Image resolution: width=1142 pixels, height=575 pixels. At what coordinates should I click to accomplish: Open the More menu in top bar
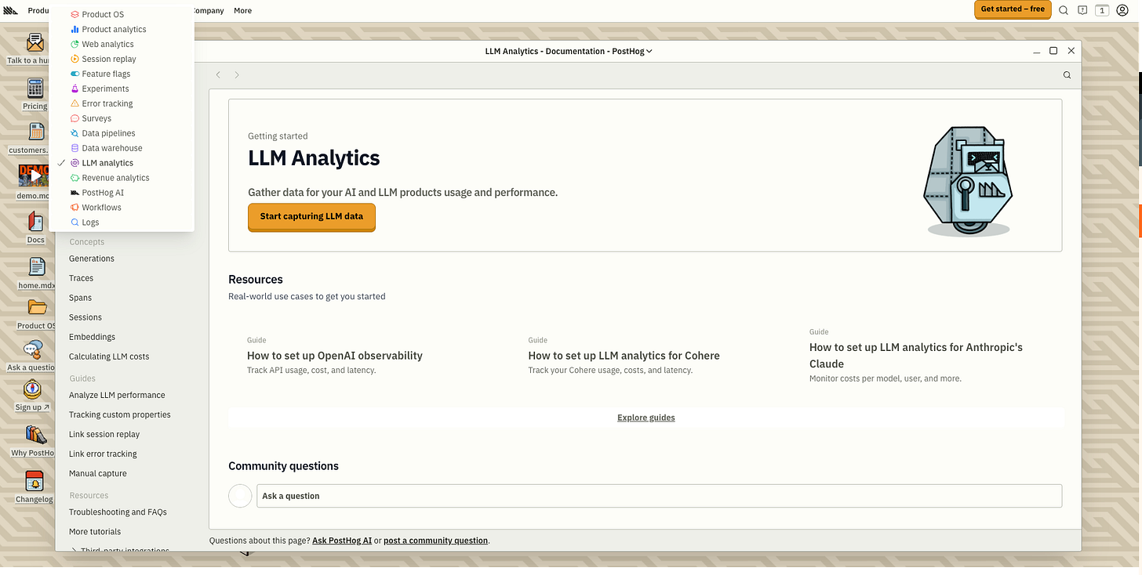[x=242, y=10]
